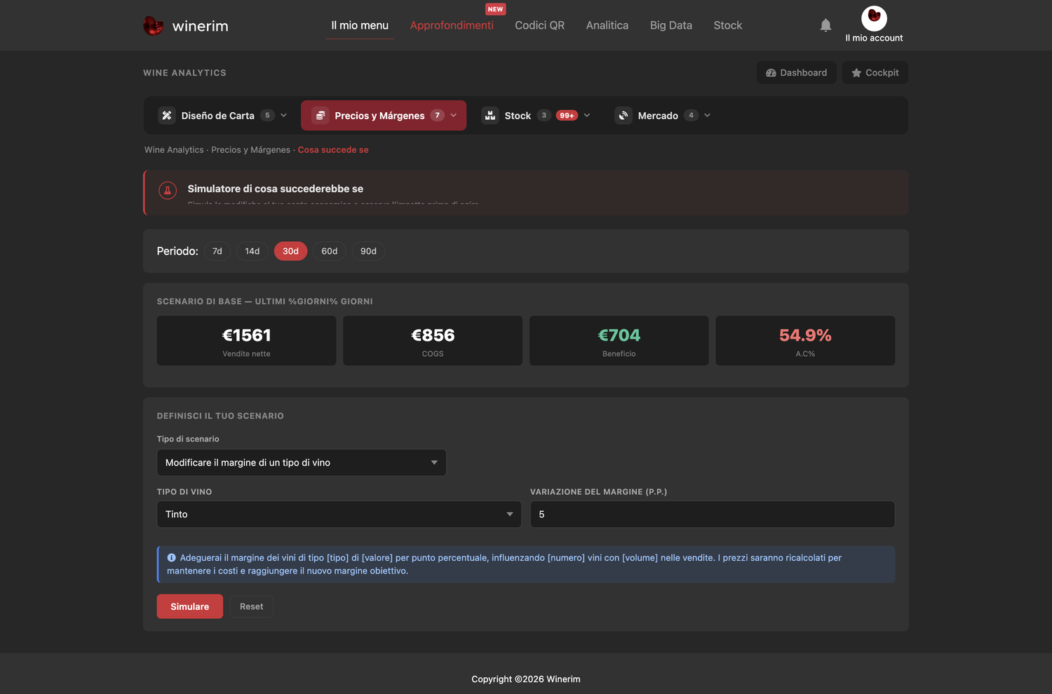Click the margin variation input field
The height and width of the screenshot is (694, 1052).
pyautogui.click(x=713, y=514)
